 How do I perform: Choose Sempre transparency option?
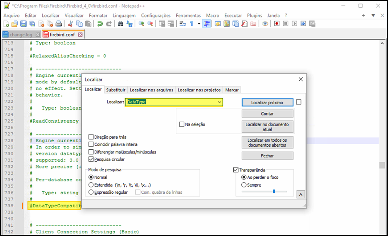point(244,185)
